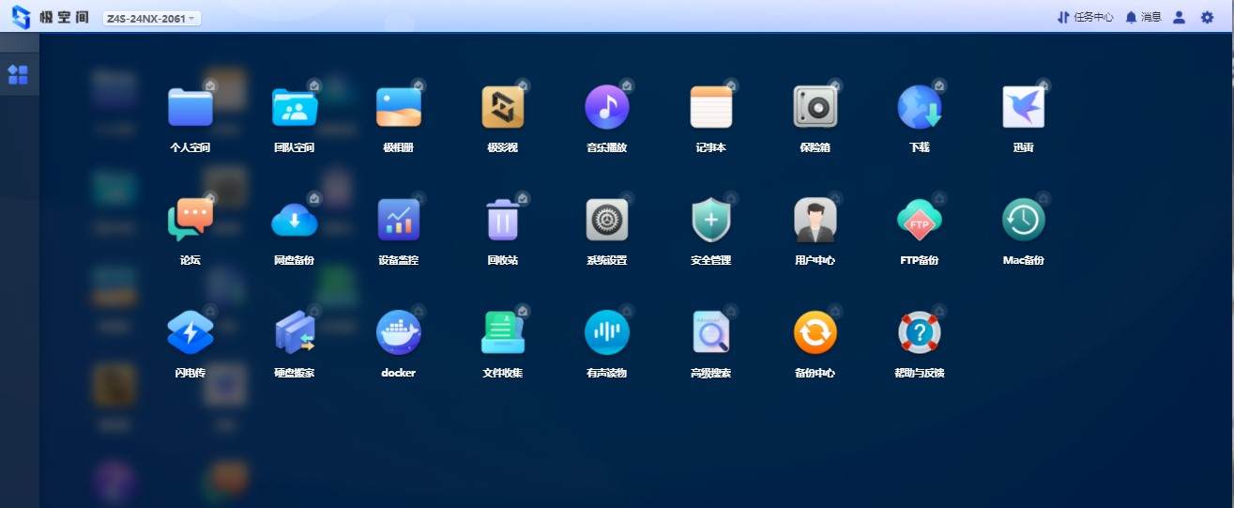Open the Mac备份 Time Machine app

1023,220
